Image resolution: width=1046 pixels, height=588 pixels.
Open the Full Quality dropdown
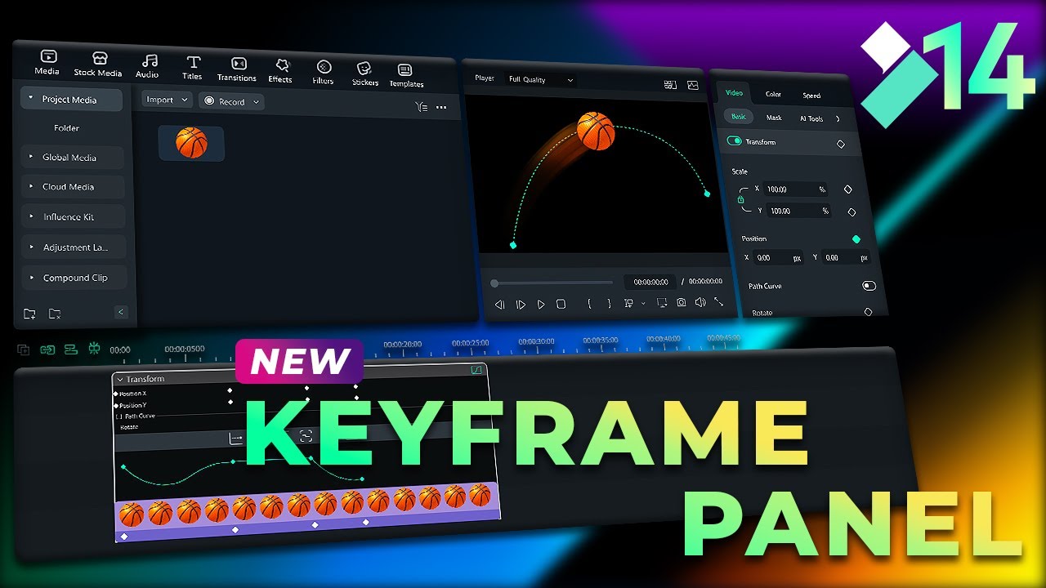540,79
